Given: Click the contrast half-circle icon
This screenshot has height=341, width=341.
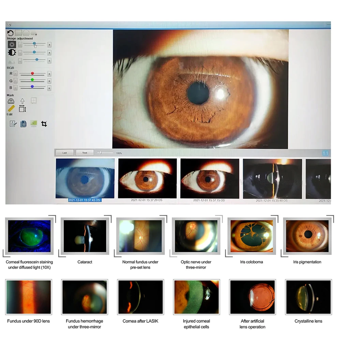Looking at the screenshot, I should point(12,53).
